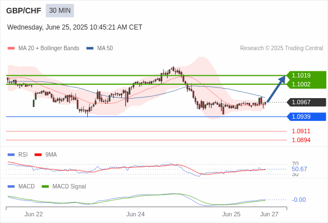Click the red 1.0894 support label
Screen dimensions: 328x223
point(301,140)
